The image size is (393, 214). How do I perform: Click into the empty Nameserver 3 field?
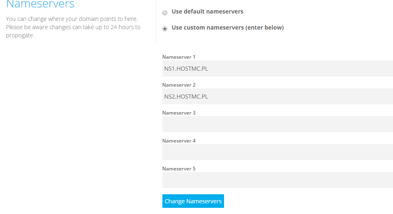tap(277, 124)
